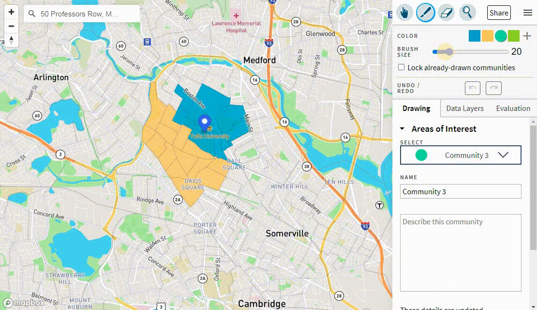The width and height of the screenshot is (537, 310).
Task: Click the Share button
Action: click(x=499, y=13)
